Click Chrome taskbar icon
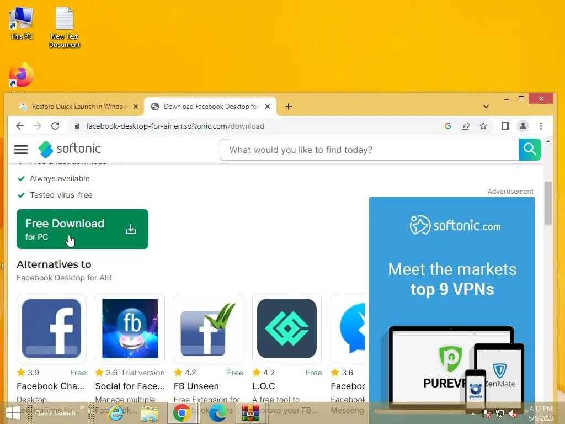Viewport: 565px width, 424px height. pos(182,413)
